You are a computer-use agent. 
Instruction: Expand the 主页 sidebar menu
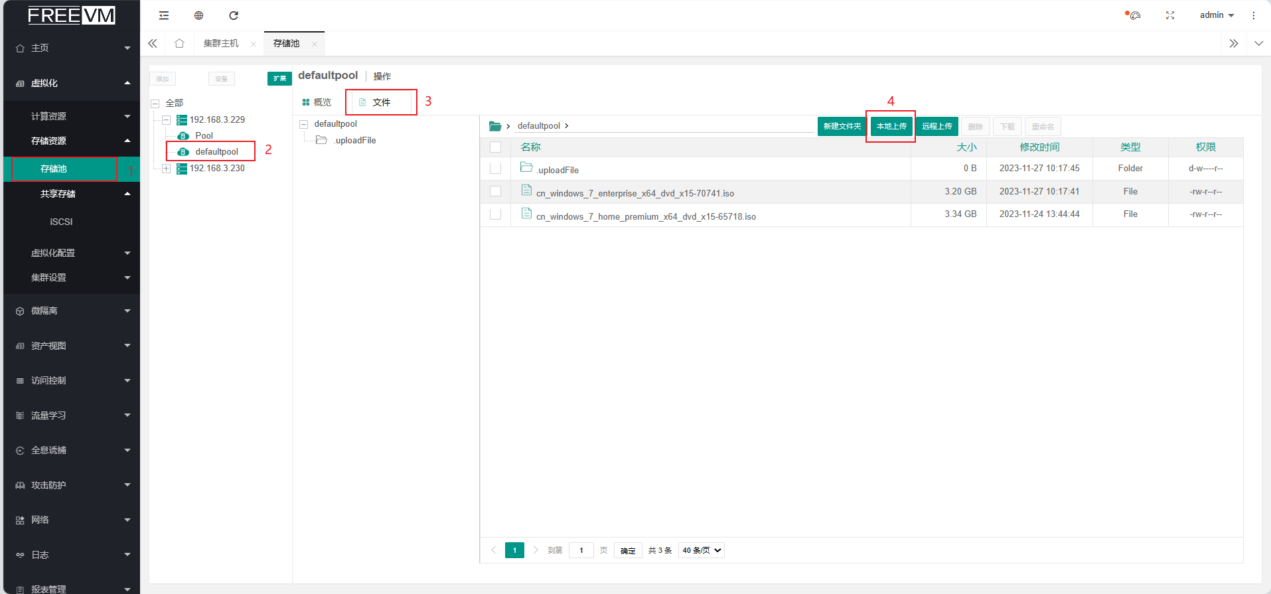point(72,48)
